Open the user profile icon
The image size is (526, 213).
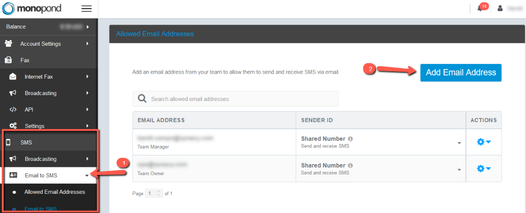pos(500,8)
